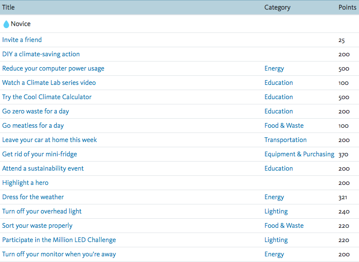The width and height of the screenshot is (359, 262).
Task: Open Turn off your monitor when you're away
Action: [59, 254]
